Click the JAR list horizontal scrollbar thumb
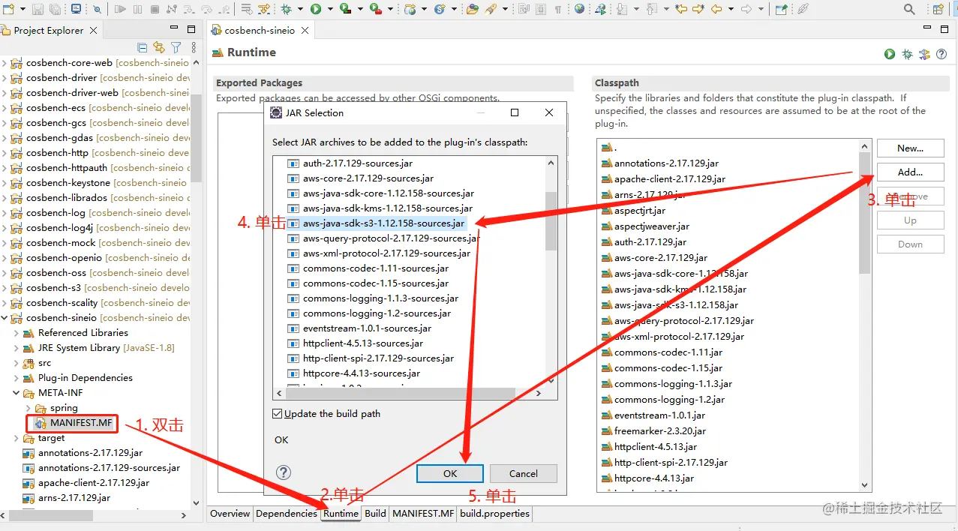 tap(401, 393)
